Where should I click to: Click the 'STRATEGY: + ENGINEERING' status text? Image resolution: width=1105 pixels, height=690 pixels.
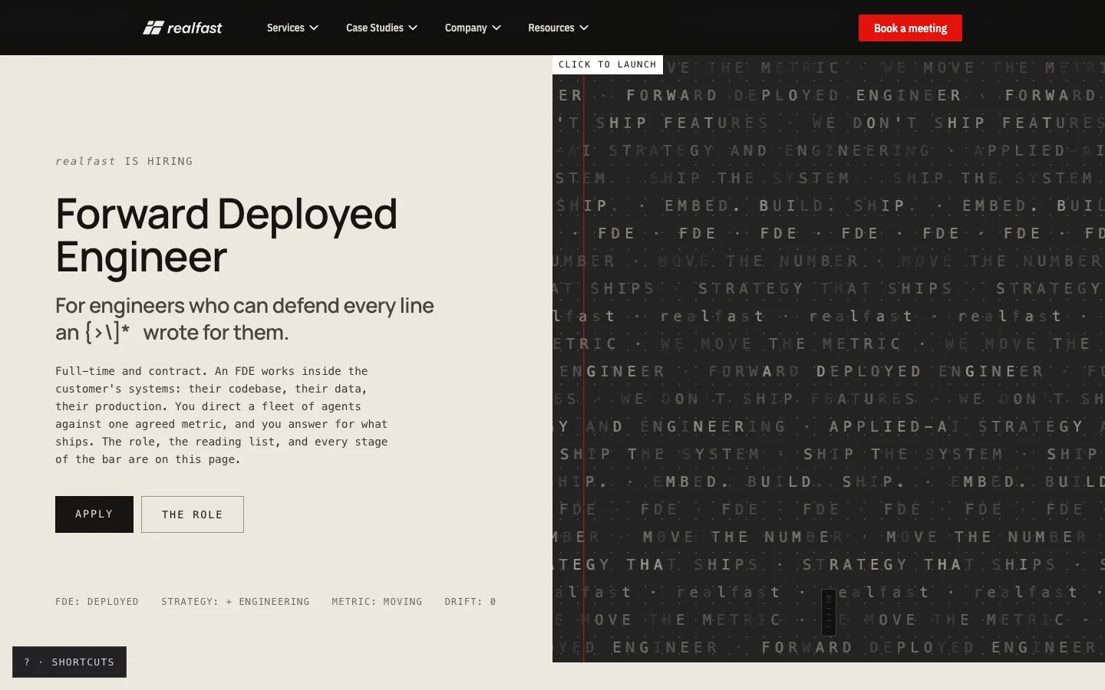(x=236, y=602)
